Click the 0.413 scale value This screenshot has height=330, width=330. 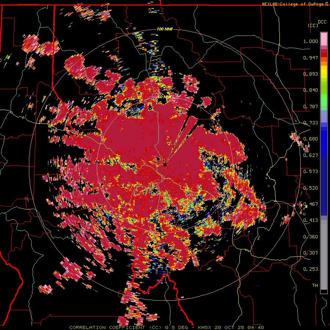point(311,220)
